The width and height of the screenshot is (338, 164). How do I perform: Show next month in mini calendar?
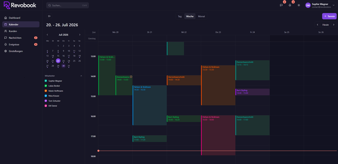[80, 35]
